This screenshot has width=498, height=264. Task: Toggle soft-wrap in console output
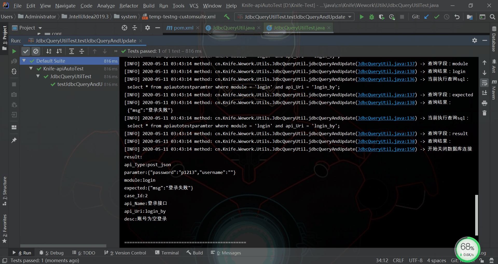click(x=485, y=83)
